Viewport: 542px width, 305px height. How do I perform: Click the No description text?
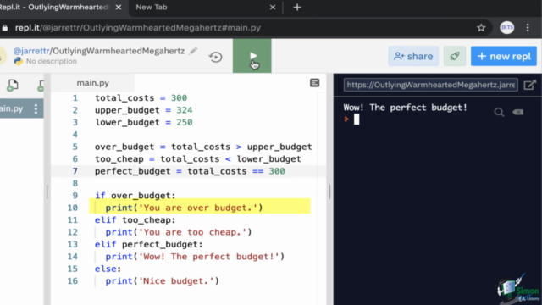click(x=52, y=61)
